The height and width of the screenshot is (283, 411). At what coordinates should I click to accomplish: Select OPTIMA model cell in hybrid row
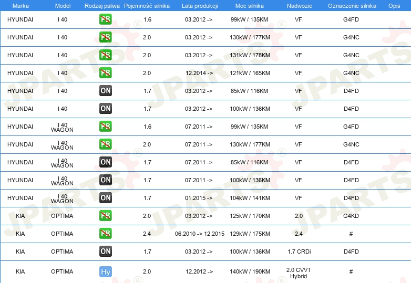pos(62,271)
